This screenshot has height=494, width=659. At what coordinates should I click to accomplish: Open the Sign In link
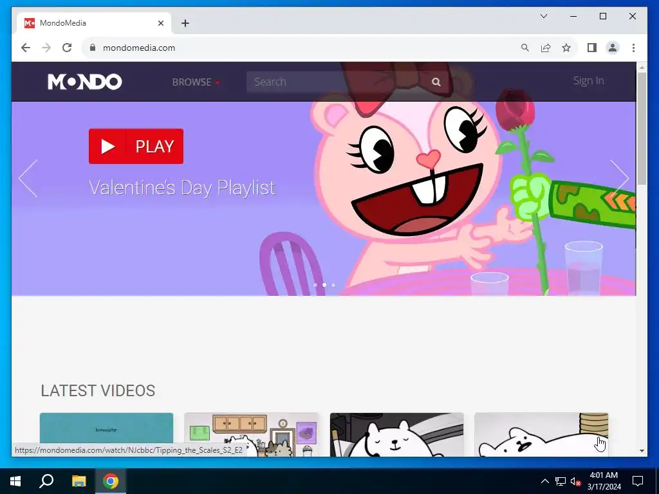coord(588,80)
